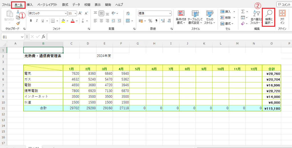Apply percent style with the % icon

click(150, 21)
